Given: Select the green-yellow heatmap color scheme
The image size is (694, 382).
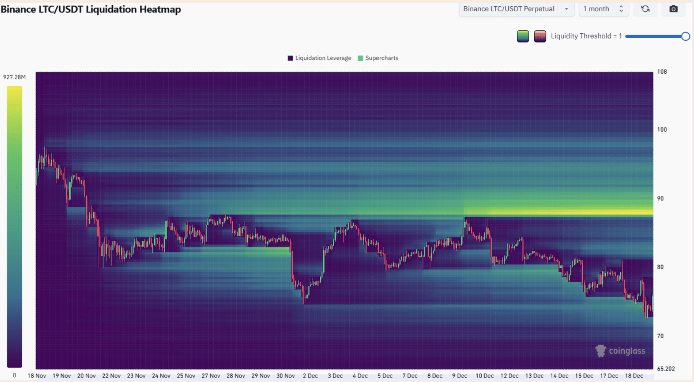Looking at the screenshot, I should [523, 36].
